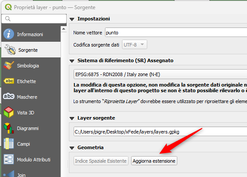
Task: Collapse the Geometria section
Action: coord(72,148)
